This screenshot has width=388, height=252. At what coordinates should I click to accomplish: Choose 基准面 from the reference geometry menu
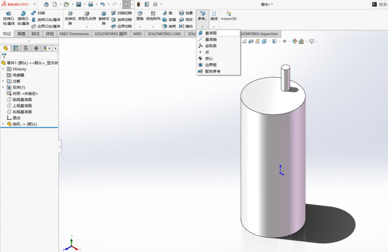(x=218, y=33)
